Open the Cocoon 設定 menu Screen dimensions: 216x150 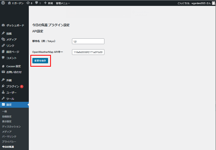13,66
